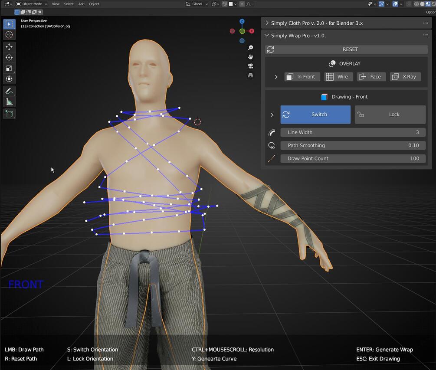Open the editor type dropdown

(8, 4)
